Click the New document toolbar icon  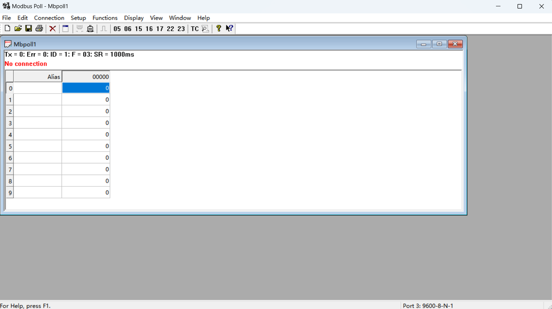tap(7, 29)
